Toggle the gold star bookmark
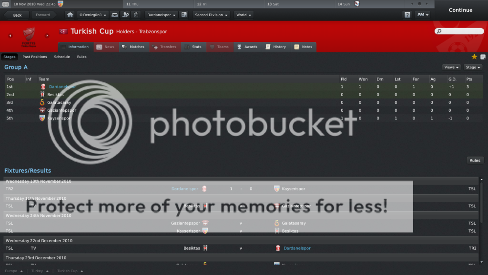The width and height of the screenshot is (488, 275). pos(474,57)
